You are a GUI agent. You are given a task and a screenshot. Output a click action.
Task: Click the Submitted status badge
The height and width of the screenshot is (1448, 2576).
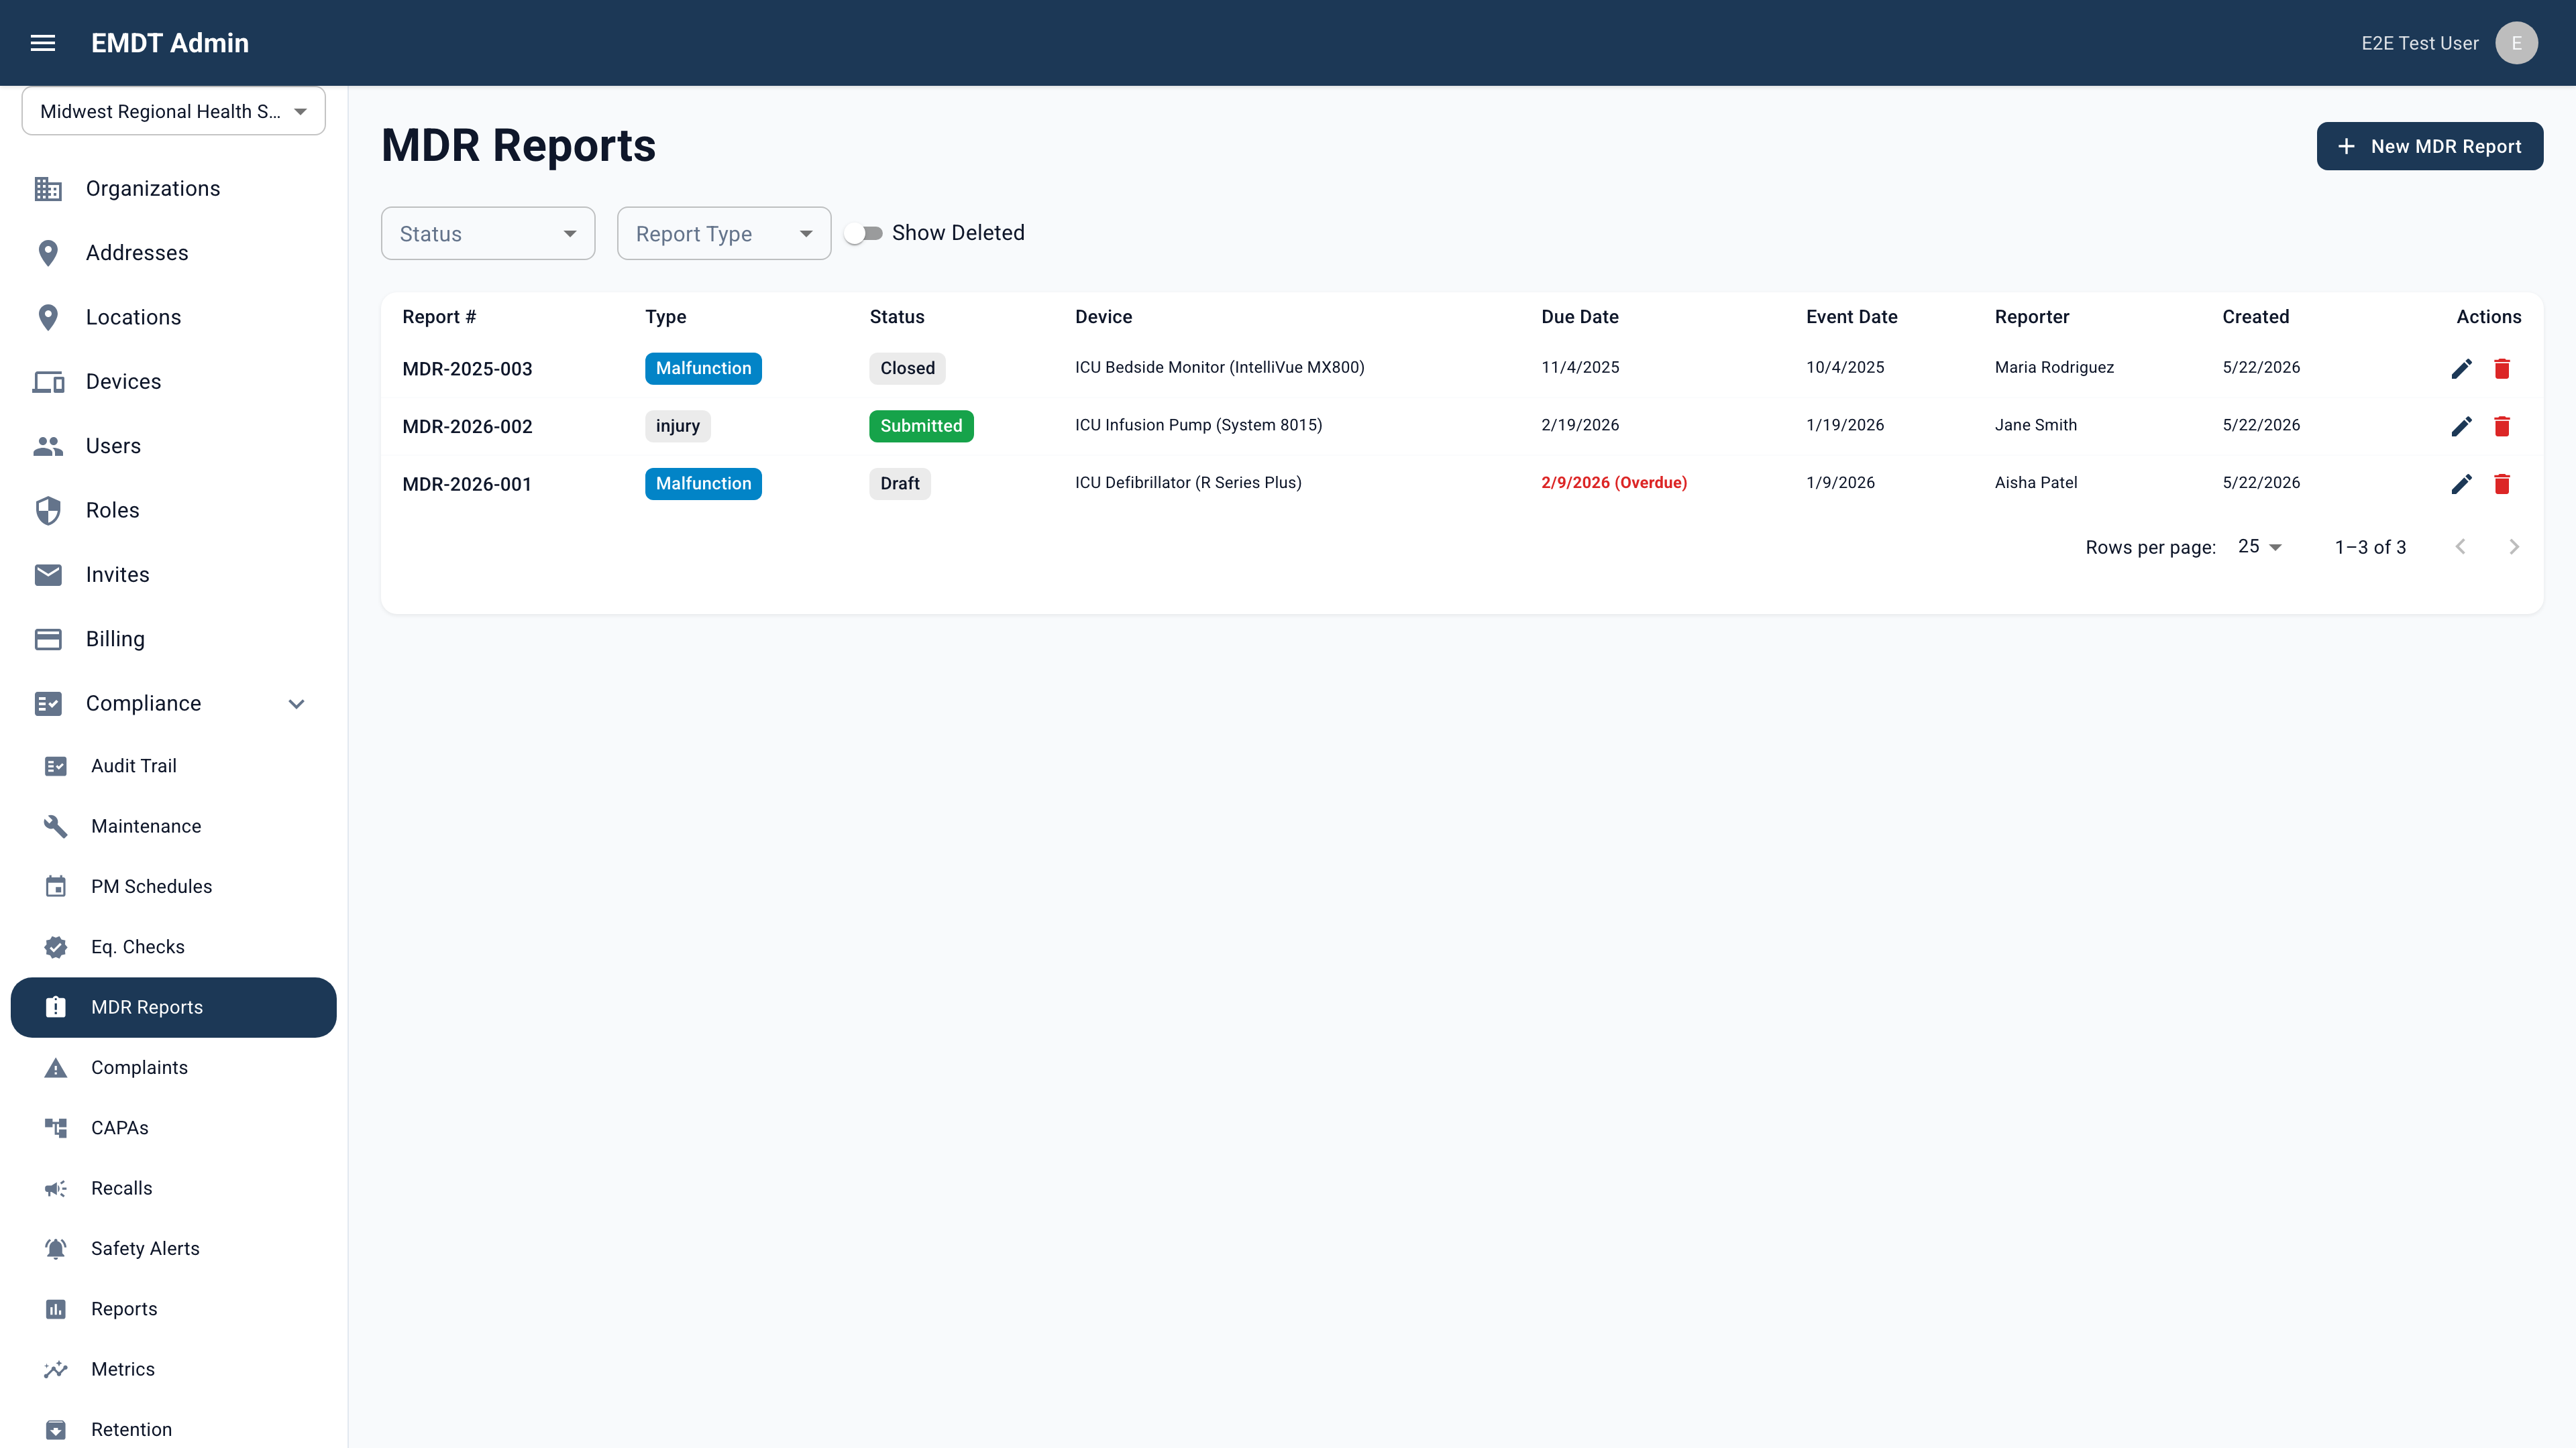(921, 427)
